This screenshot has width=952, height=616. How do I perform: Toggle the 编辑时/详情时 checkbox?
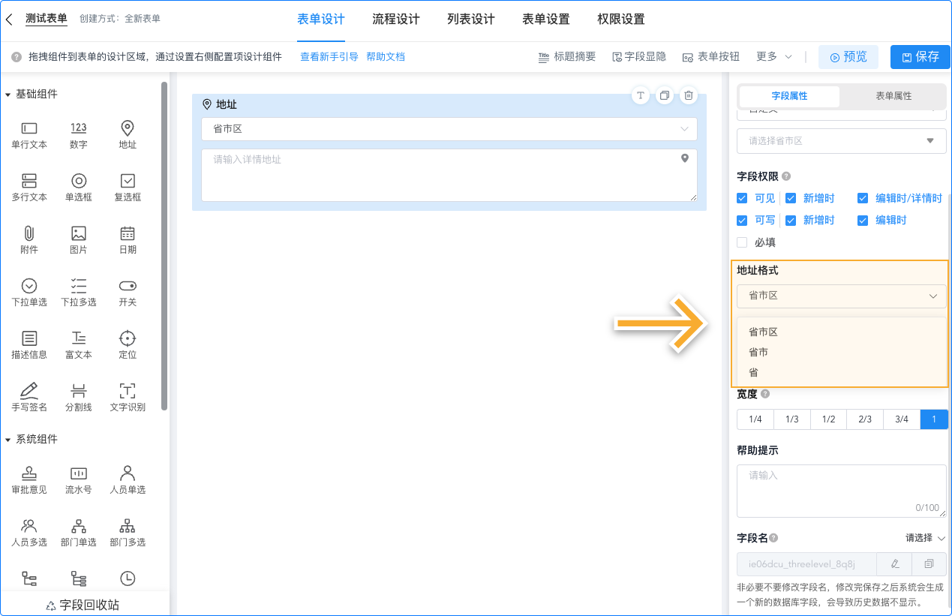(x=863, y=198)
